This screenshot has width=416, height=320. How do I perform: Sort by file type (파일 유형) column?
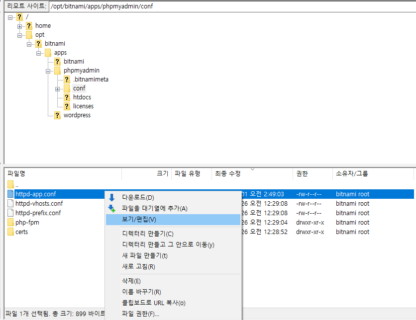pos(192,173)
